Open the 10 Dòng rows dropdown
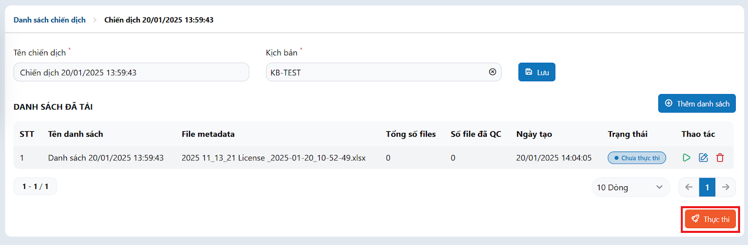The height and width of the screenshot is (245, 748). pyautogui.click(x=631, y=187)
